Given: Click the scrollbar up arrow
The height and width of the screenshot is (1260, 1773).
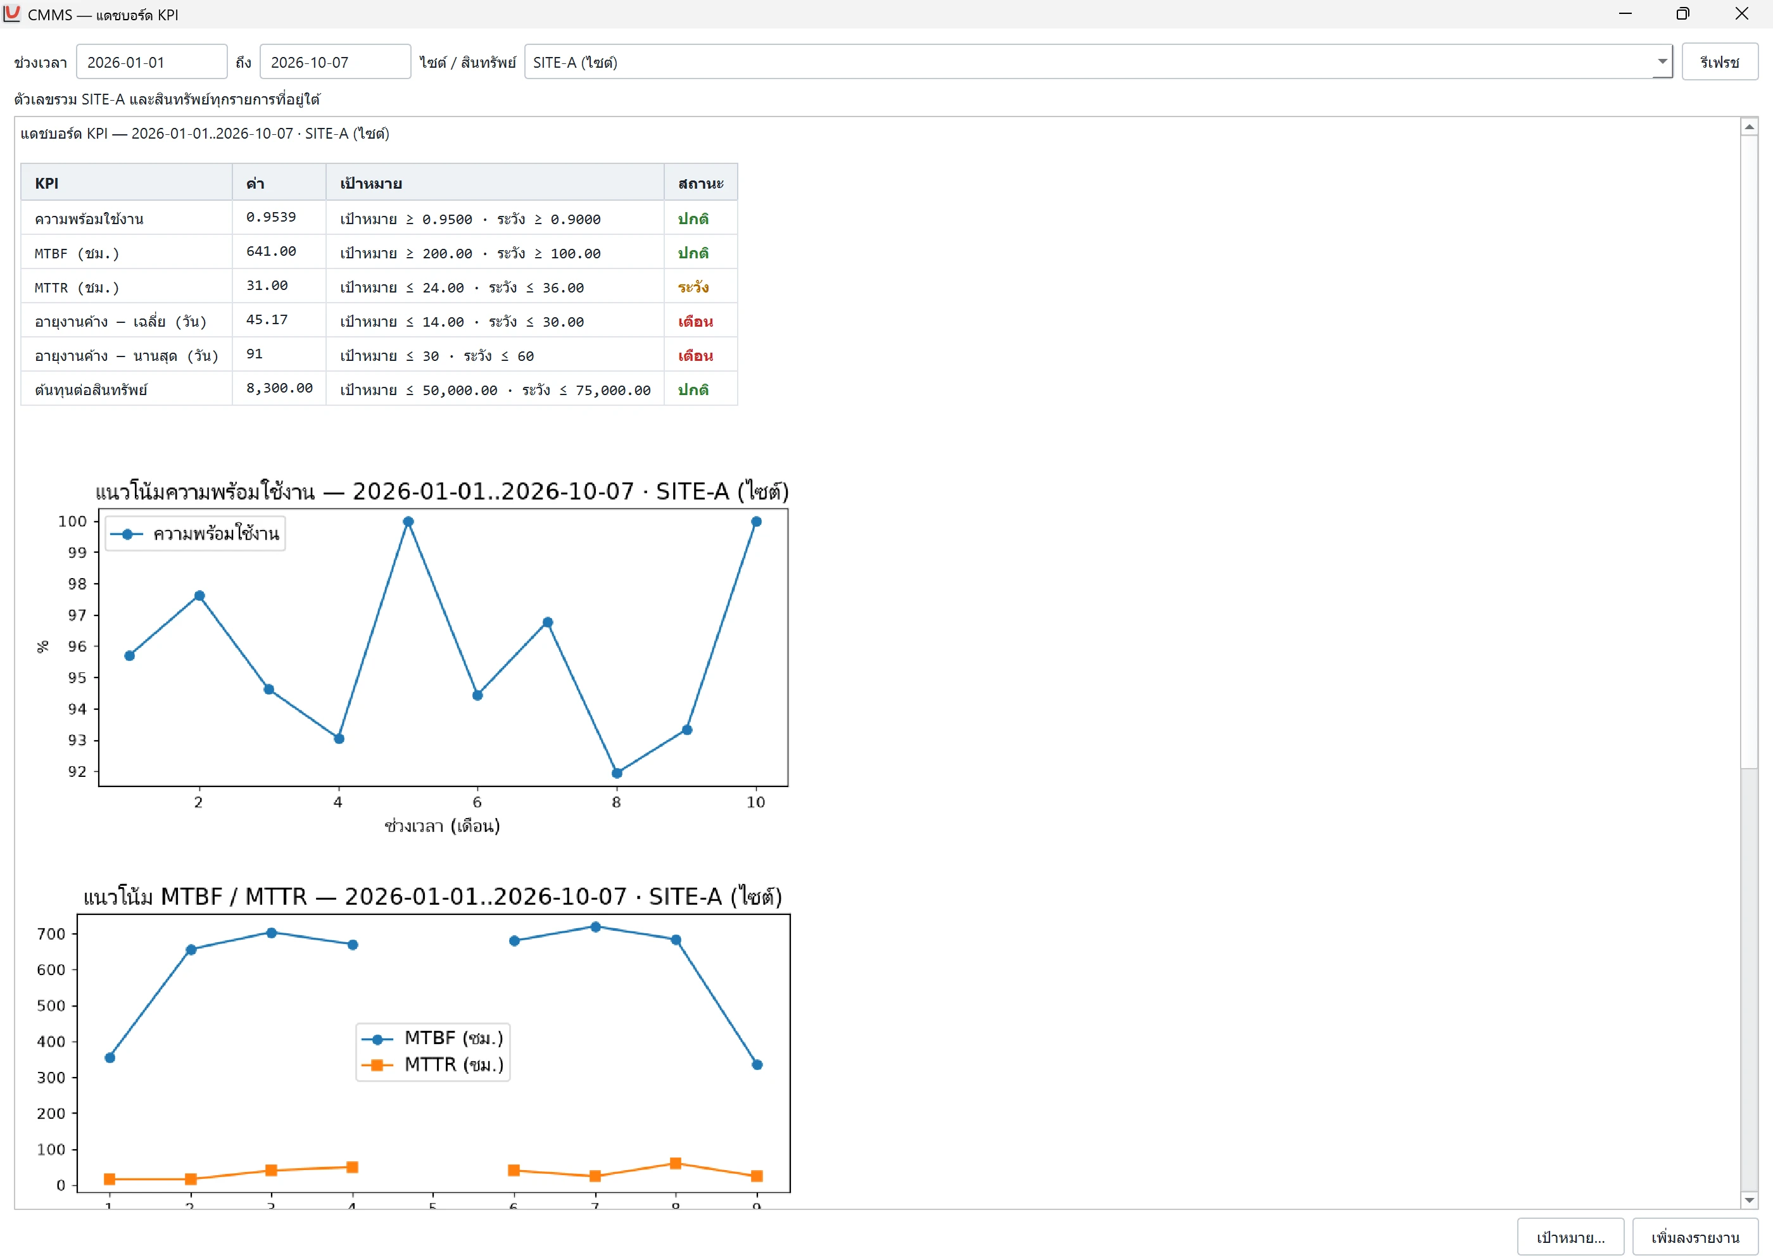Looking at the screenshot, I should pos(1749,127).
